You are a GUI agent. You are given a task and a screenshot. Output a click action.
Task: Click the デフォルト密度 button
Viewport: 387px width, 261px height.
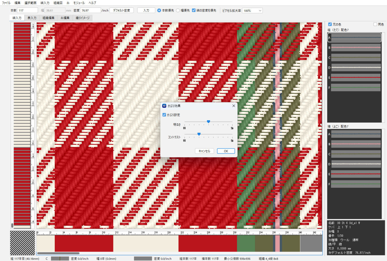pos(121,10)
